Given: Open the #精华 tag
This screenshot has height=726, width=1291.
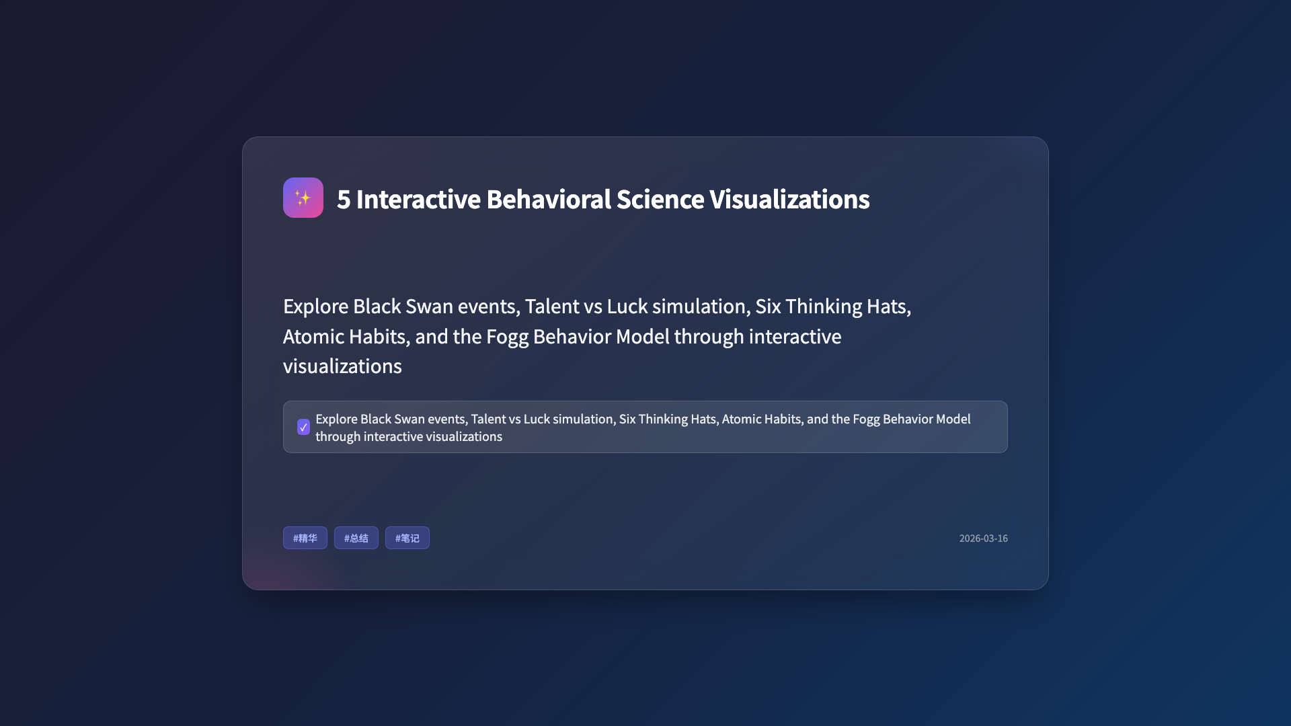Looking at the screenshot, I should coord(305,538).
